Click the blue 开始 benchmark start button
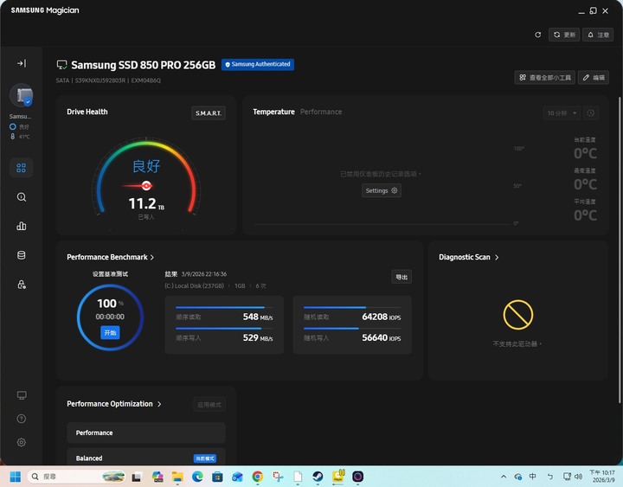 (110, 332)
